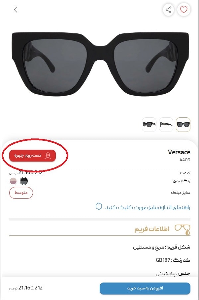Select the angled-view sunglasses thumbnail
This screenshot has width=199, height=300.
(149, 124)
